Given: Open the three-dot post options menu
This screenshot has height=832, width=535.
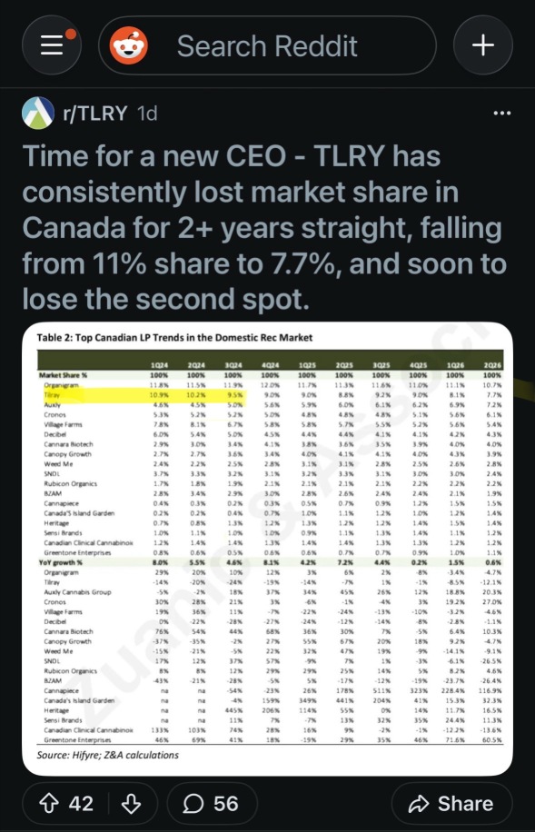Looking at the screenshot, I should (x=501, y=113).
